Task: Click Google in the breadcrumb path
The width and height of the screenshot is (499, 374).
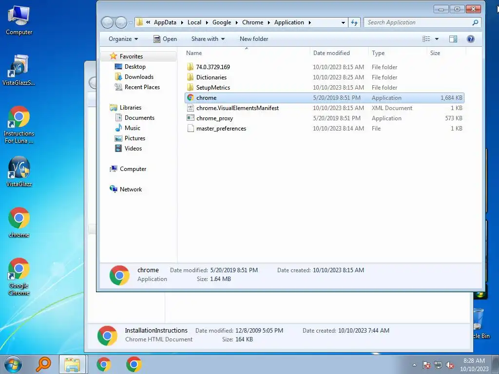Action: (222, 22)
